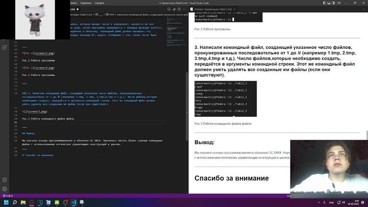The height and width of the screenshot is (207, 368).
Task: Click editor line 'Рис.3 Работа командного файла файла'
Action: [48, 119]
